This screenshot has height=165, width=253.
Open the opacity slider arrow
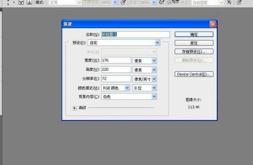tap(116, 2)
